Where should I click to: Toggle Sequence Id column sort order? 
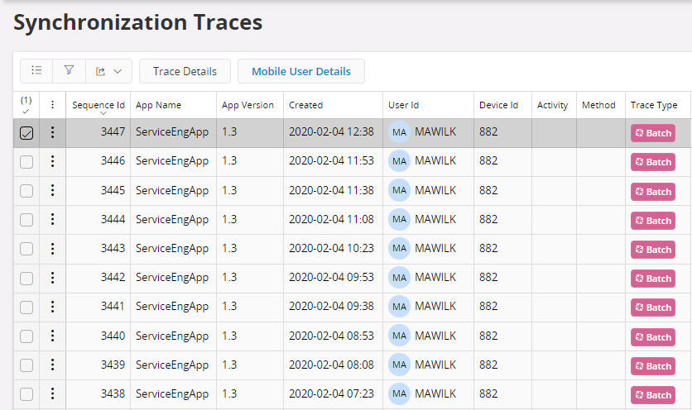point(99,105)
